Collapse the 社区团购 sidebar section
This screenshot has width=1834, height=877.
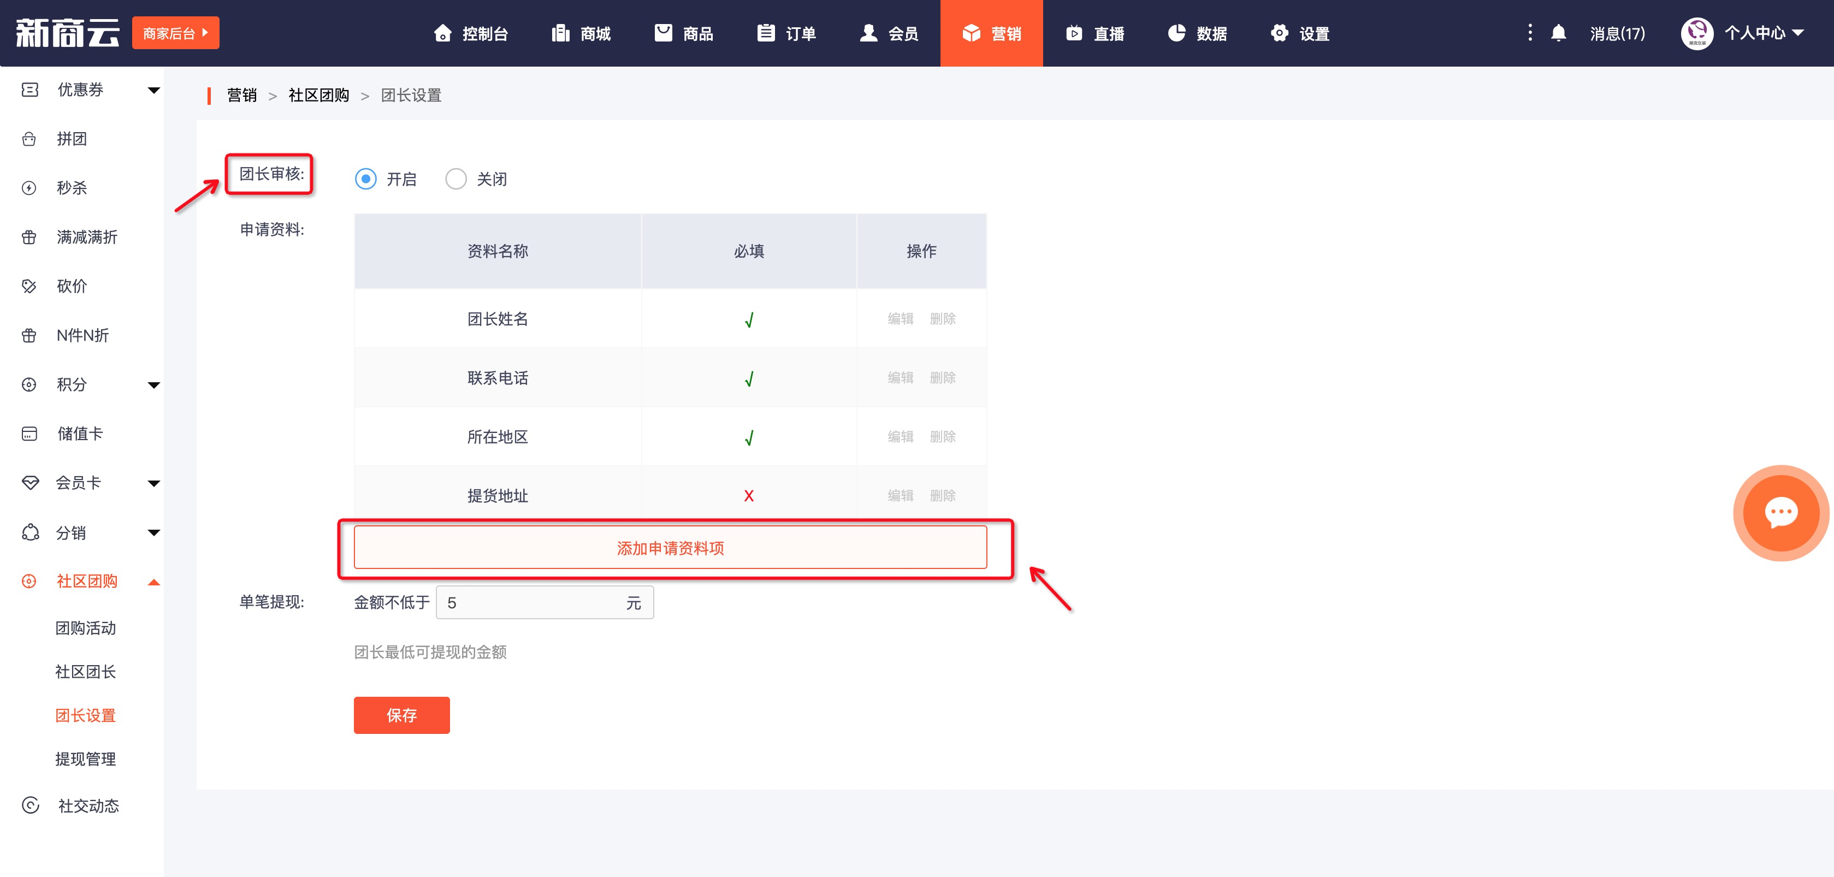[x=153, y=582]
